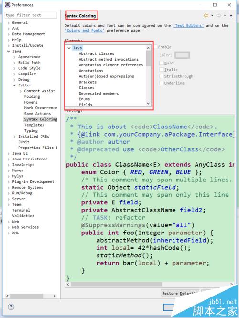Select Templates preference page
Viewport: 239px width, 318px height.
pos(34,125)
